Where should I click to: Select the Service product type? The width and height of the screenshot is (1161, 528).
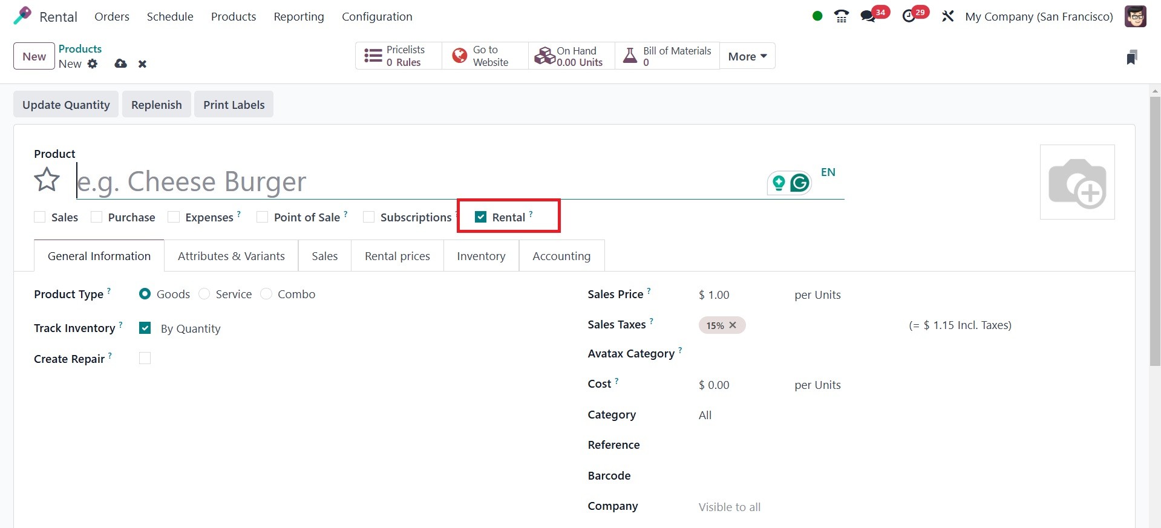pyautogui.click(x=204, y=294)
